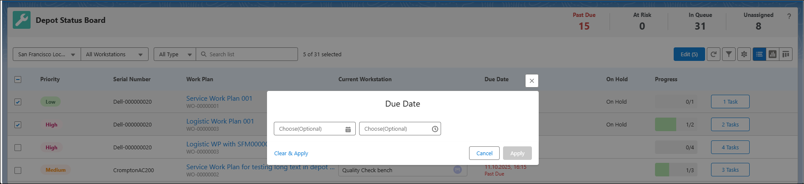Click the 0/4 progress bar
The width and height of the screenshot is (804, 184).
coord(676,147)
